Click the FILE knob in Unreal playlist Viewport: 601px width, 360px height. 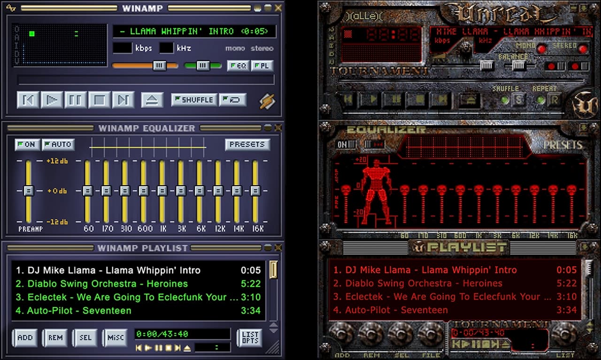point(430,334)
